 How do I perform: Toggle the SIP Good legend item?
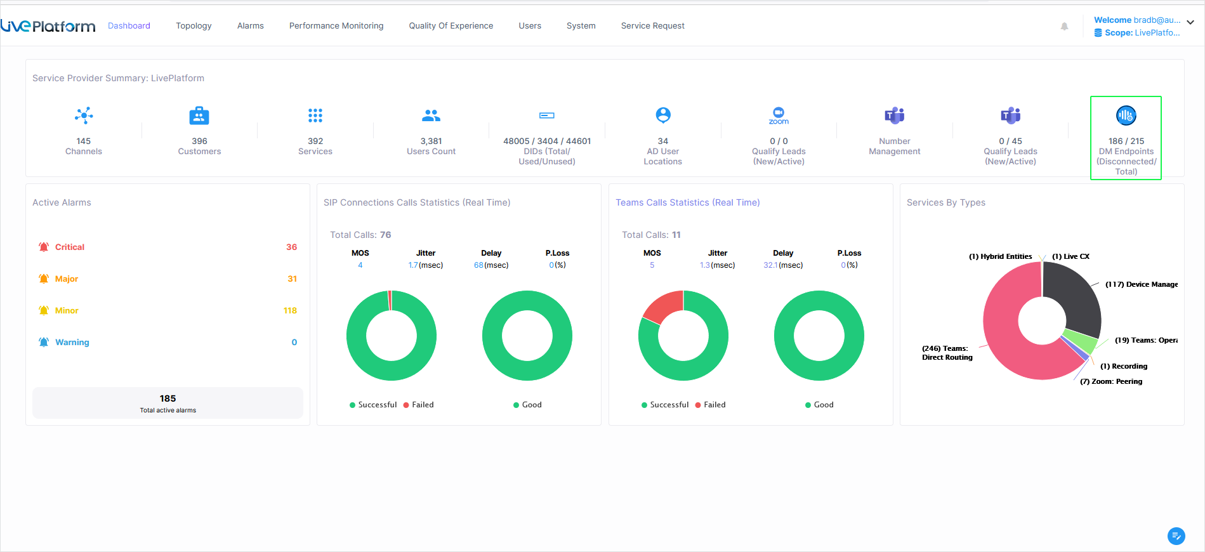tap(527, 405)
